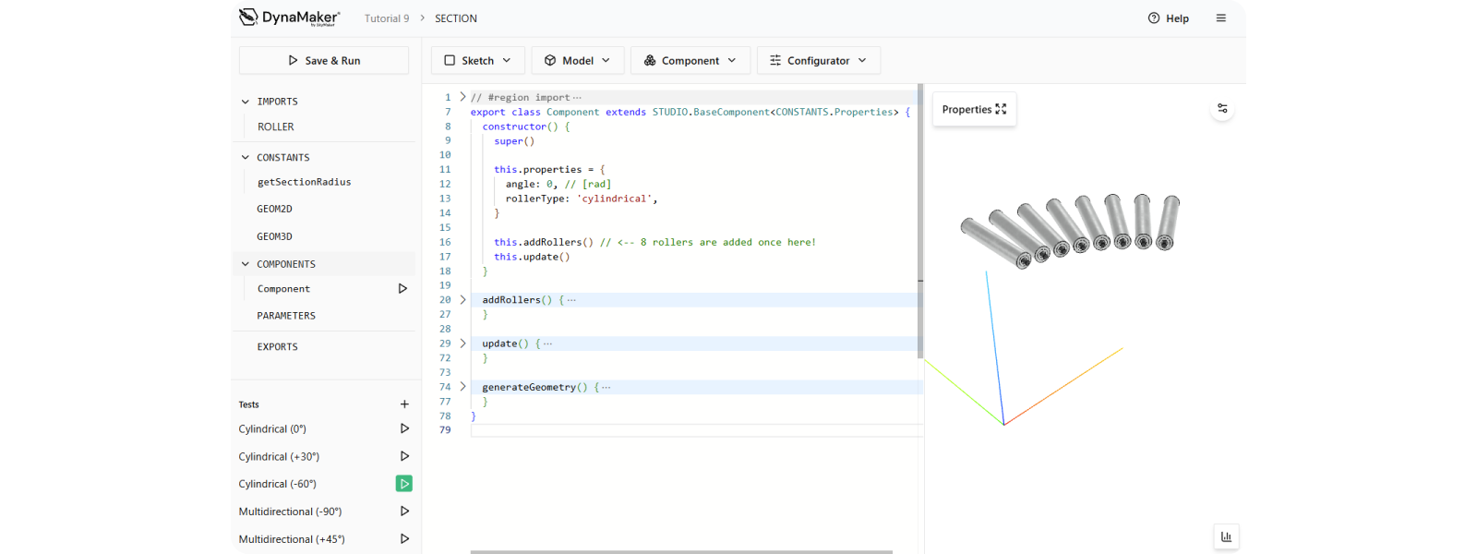Play the Component preview
Image resolution: width=1477 pixels, height=554 pixels.
[x=402, y=289]
